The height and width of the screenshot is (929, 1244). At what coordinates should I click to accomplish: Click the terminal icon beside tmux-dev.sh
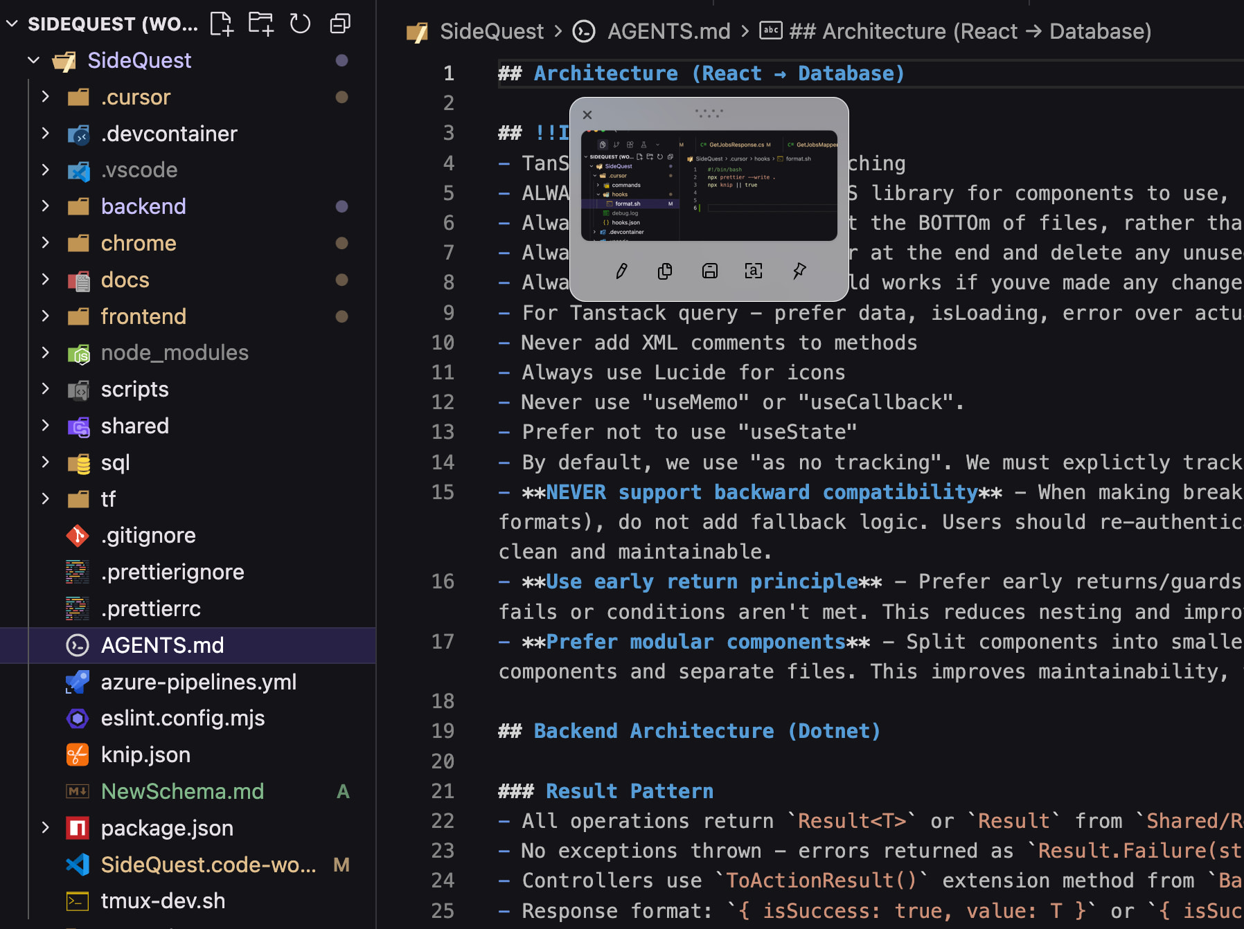[78, 901]
